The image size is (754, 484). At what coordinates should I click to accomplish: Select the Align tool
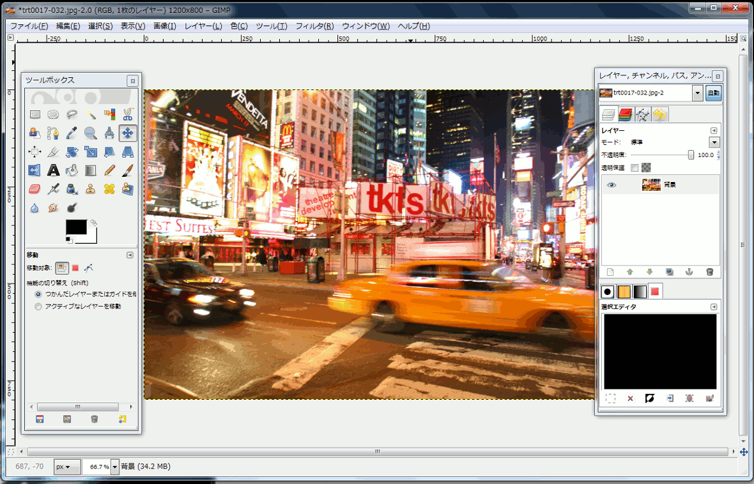click(x=35, y=152)
